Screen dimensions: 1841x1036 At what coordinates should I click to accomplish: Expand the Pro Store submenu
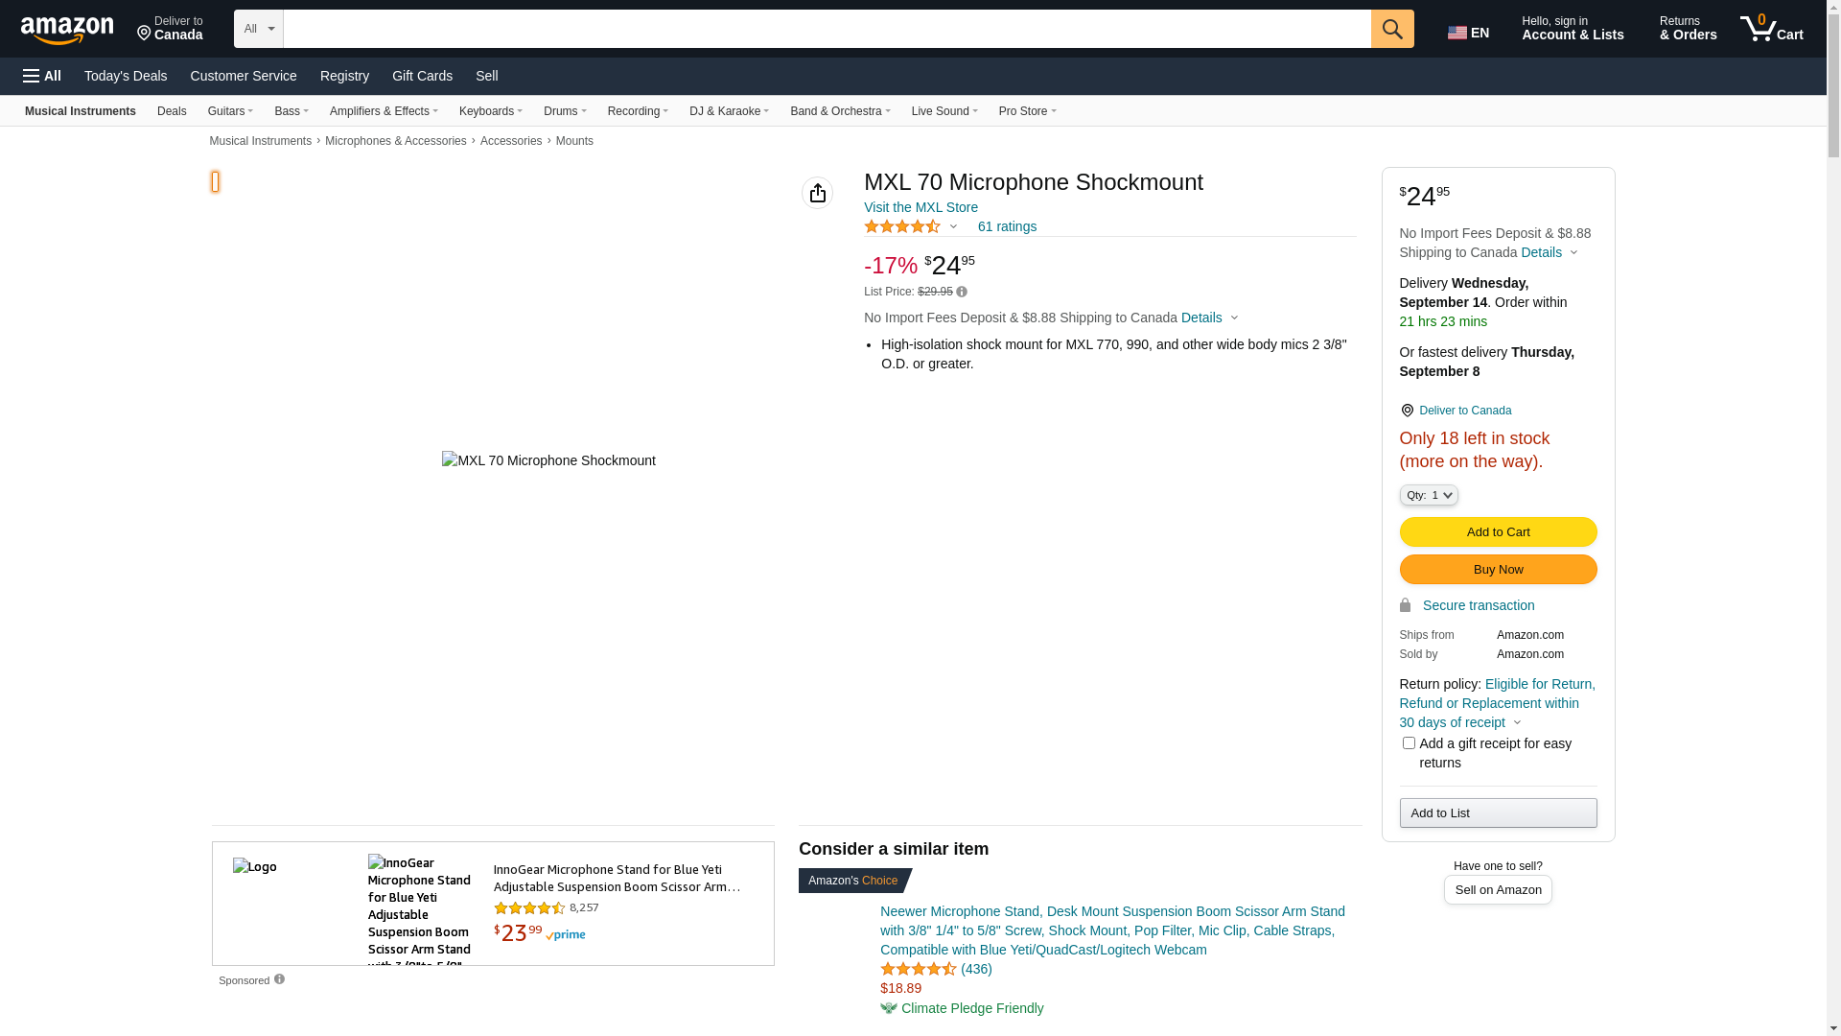1027,111
